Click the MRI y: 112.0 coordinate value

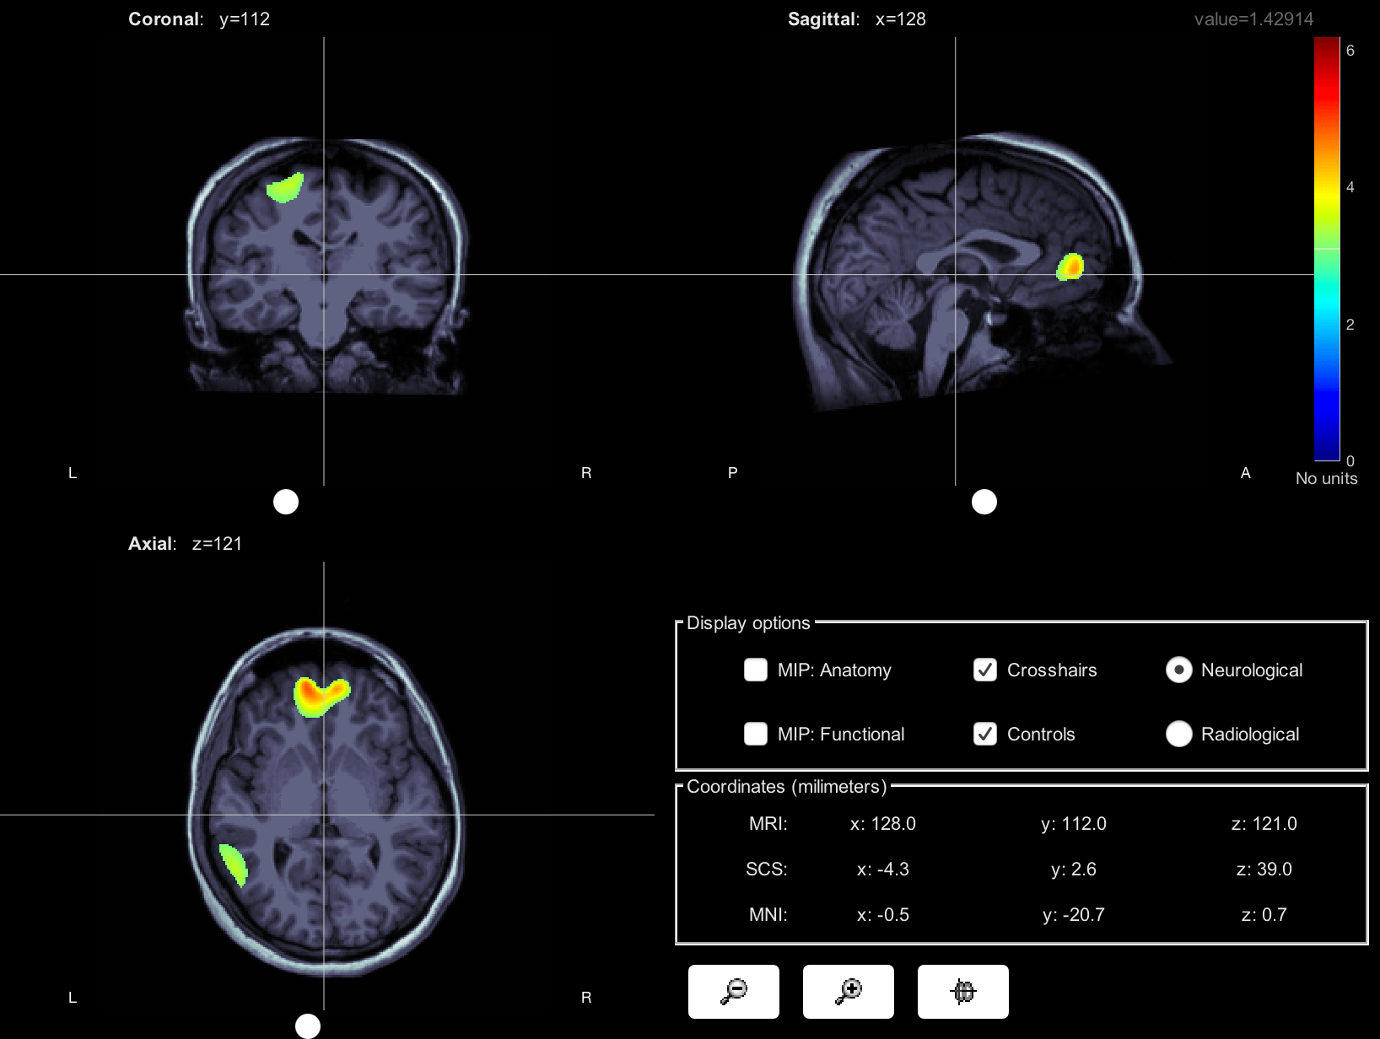pyautogui.click(x=1073, y=823)
